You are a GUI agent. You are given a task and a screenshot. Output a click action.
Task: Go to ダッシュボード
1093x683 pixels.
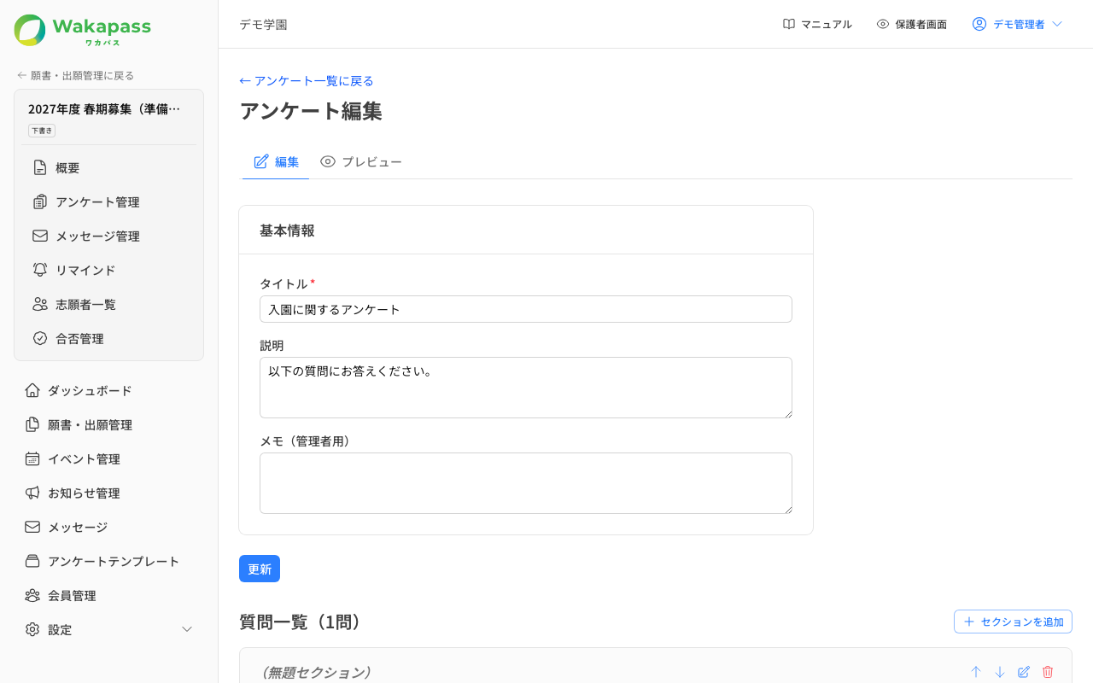(x=108, y=390)
